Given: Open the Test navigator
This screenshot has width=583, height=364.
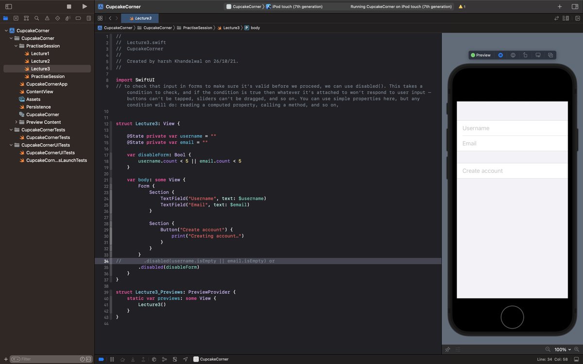Looking at the screenshot, I should pos(58,18).
